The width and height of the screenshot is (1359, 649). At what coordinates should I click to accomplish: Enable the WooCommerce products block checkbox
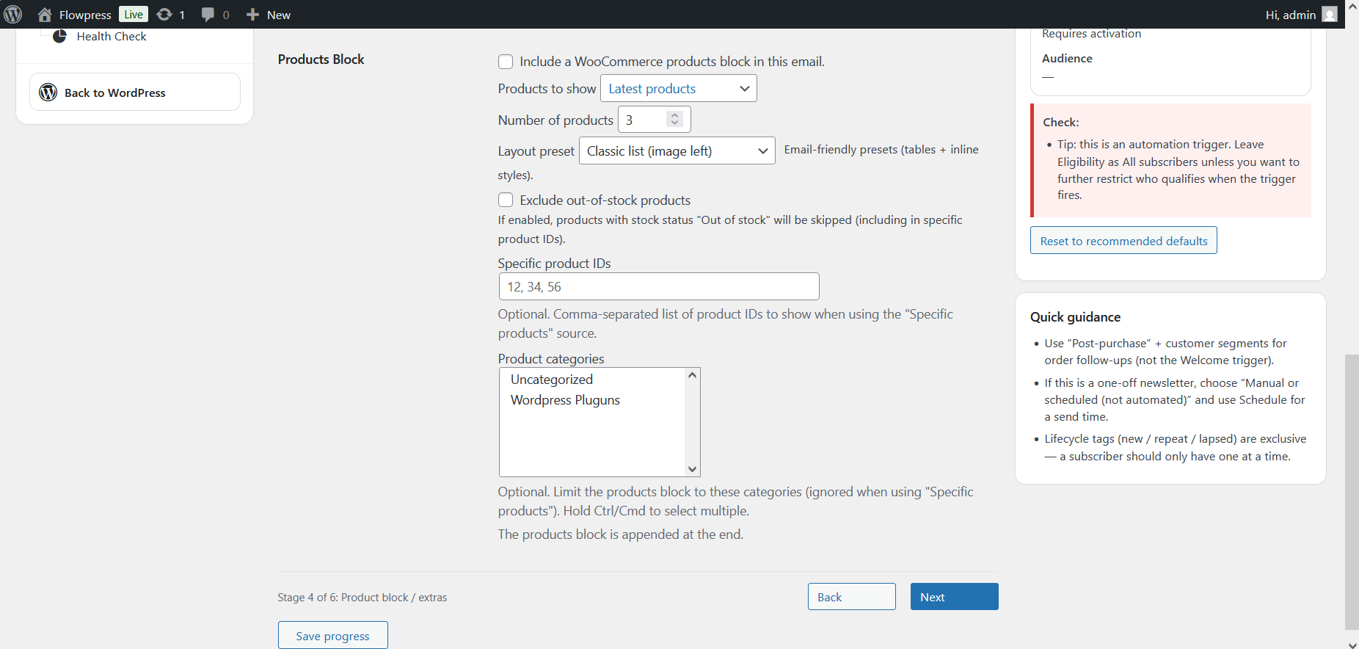click(x=506, y=62)
